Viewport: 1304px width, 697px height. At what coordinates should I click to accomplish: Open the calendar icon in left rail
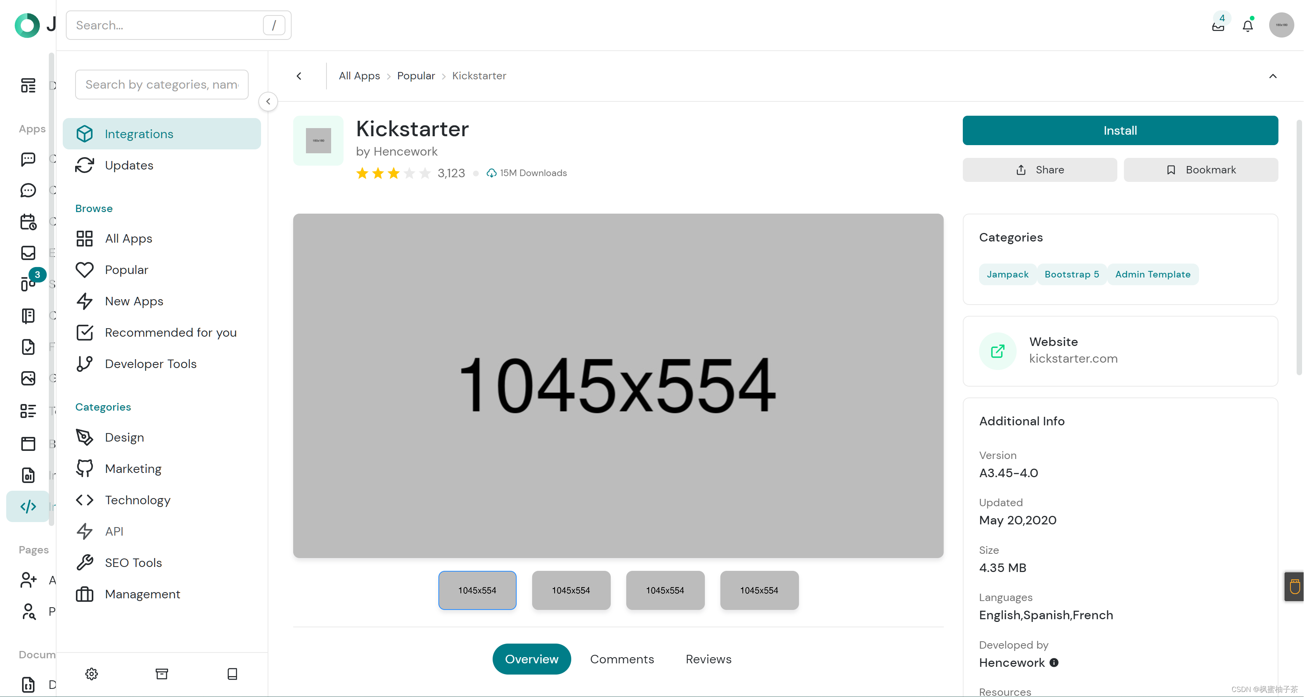coord(28,222)
